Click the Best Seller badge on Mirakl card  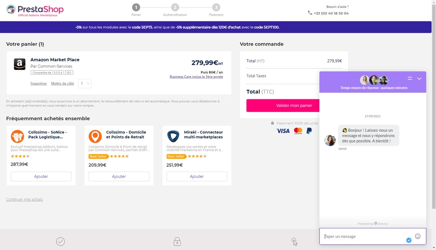pos(176,156)
